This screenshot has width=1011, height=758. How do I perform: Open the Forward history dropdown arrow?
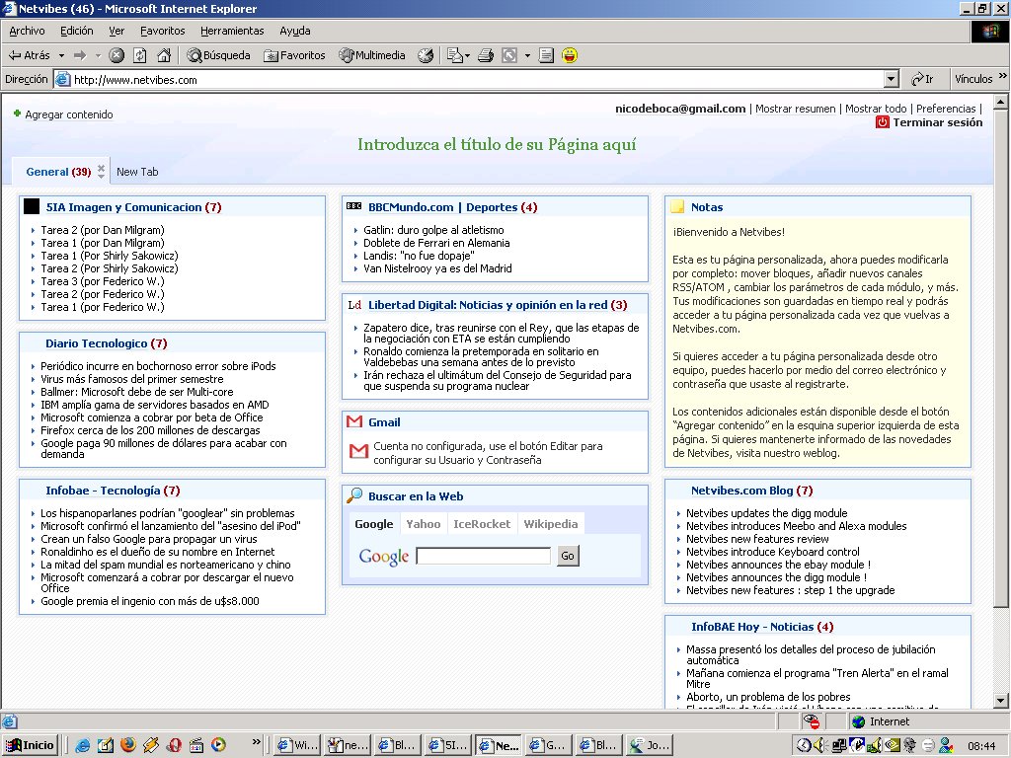point(98,55)
